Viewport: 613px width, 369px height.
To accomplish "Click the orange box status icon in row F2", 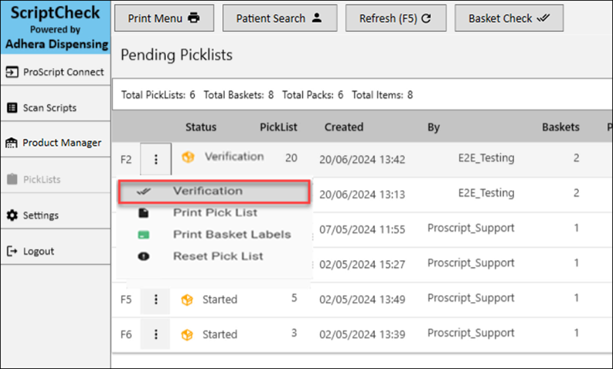I will [188, 157].
